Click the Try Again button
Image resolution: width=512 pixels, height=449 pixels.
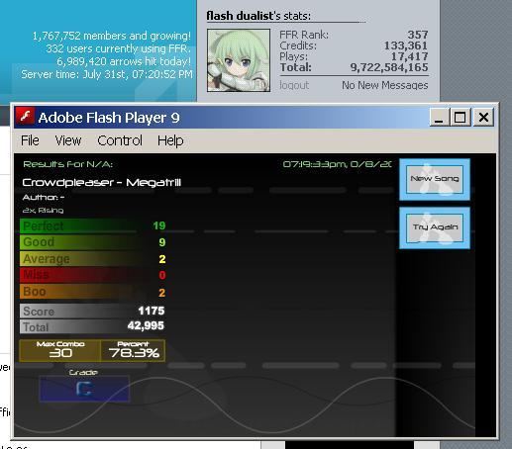point(435,227)
